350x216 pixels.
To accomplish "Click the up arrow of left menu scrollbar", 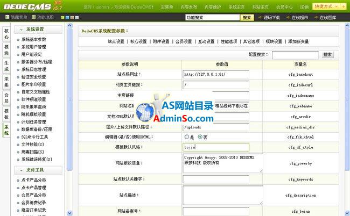I will (69, 26).
